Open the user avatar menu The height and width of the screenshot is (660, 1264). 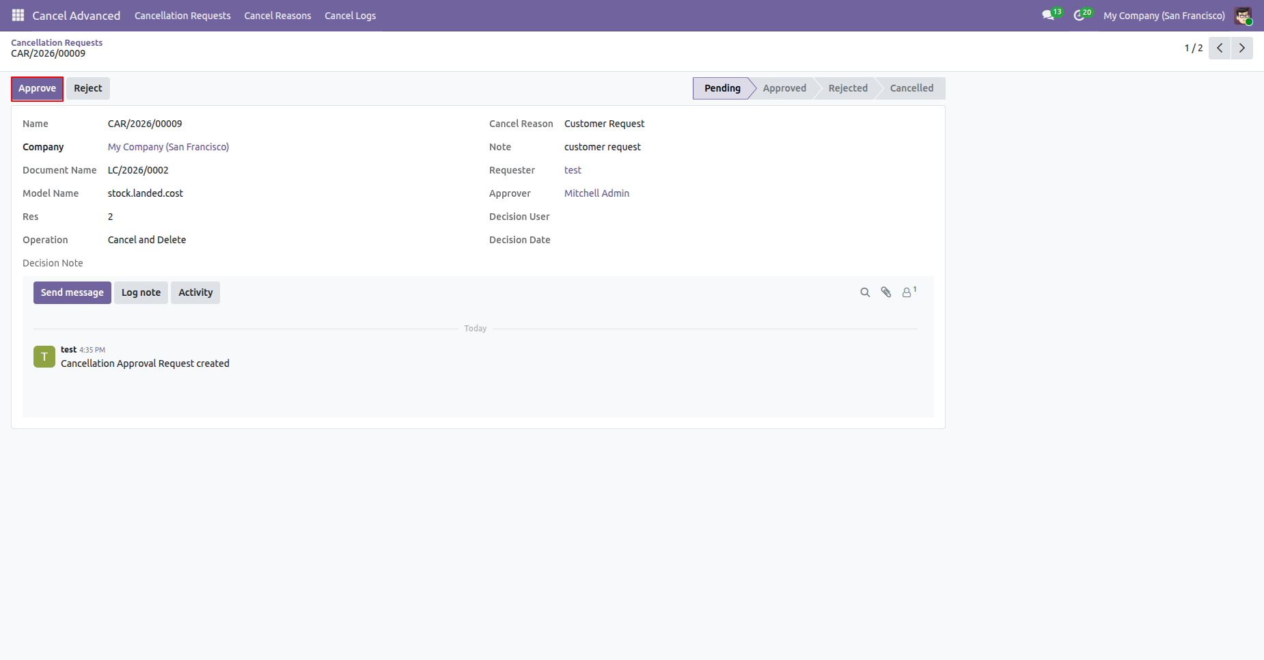click(1243, 15)
